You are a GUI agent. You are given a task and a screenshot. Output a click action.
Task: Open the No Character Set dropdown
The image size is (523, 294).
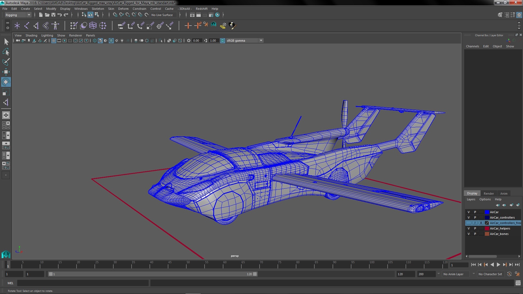pos(491,274)
